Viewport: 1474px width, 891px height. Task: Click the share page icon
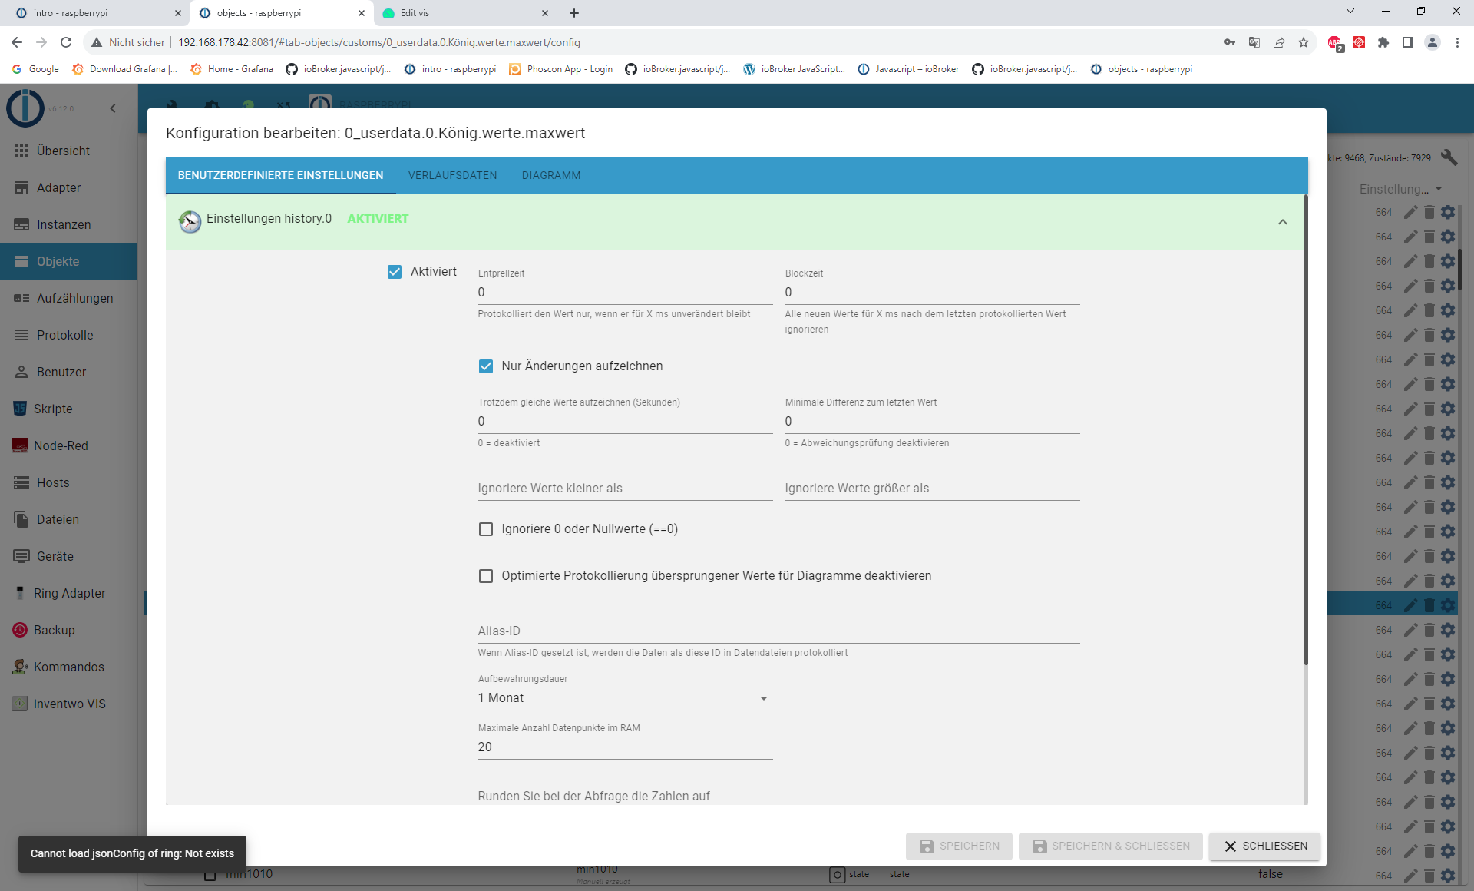(x=1279, y=42)
